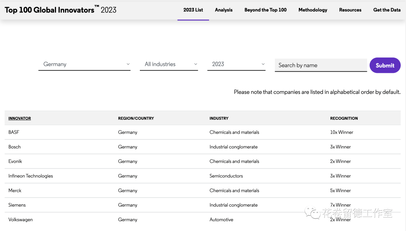Click Bosch's 3x Winner recognition

[x=340, y=146]
